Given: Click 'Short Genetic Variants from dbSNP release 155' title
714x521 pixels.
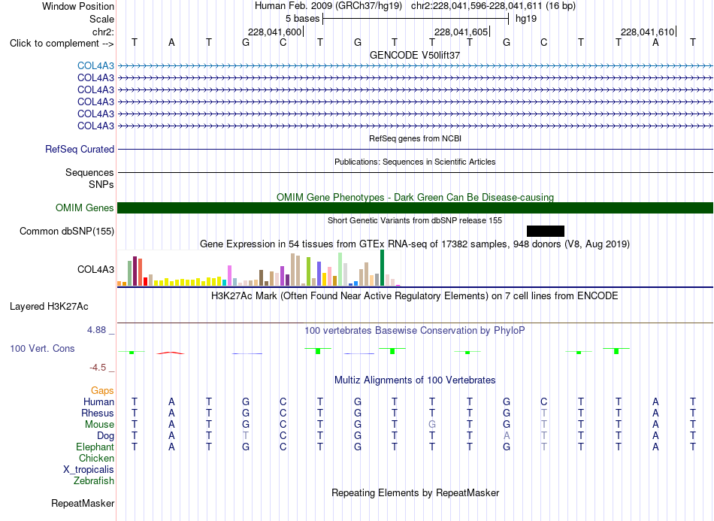Looking at the screenshot, I should (415, 220).
